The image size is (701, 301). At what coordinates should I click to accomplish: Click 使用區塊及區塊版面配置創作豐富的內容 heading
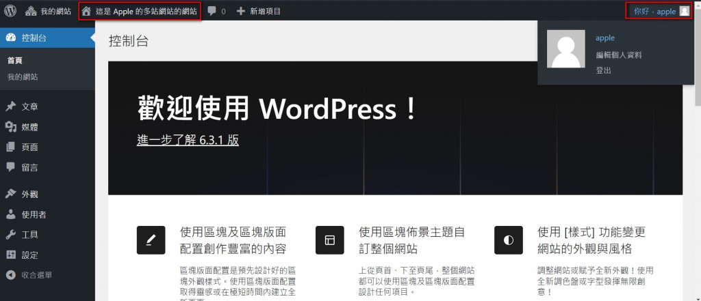233,240
